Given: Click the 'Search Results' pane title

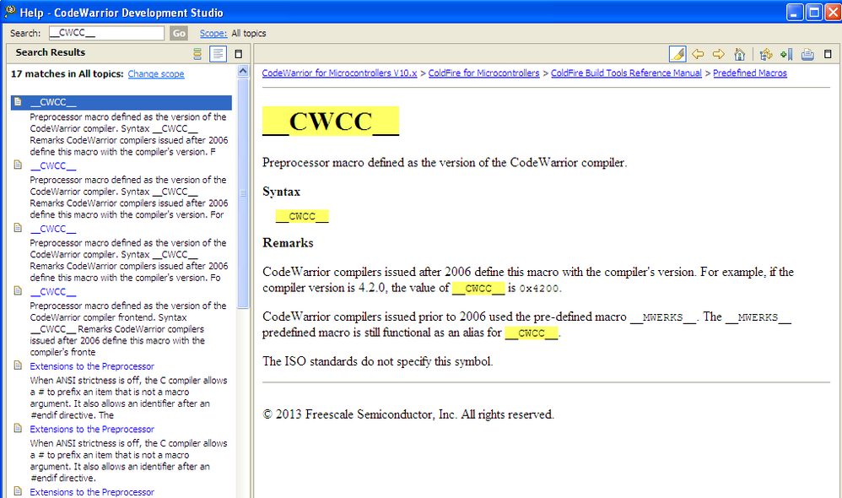Looking at the screenshot, I should pos(51,52).
